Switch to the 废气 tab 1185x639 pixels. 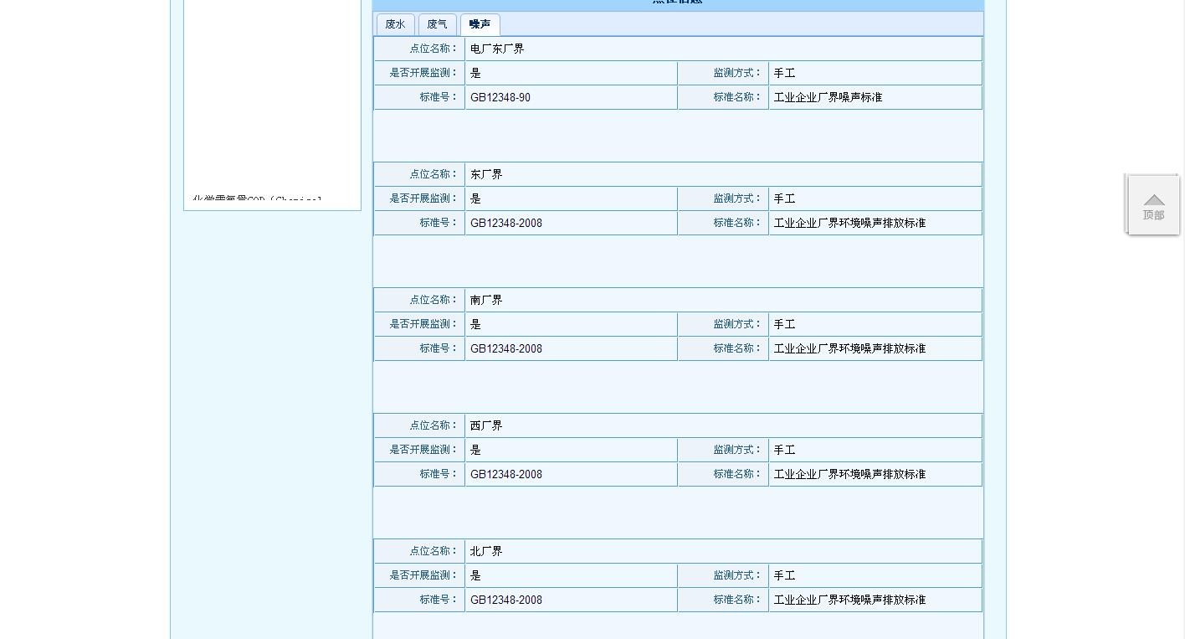(x=437, y=24)
